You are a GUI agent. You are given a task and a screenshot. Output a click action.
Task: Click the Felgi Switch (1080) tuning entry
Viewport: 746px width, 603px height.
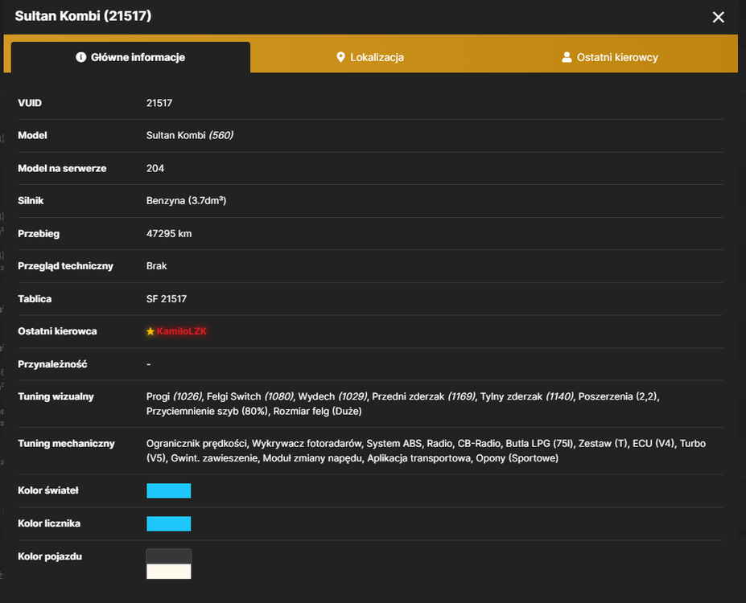249,396
